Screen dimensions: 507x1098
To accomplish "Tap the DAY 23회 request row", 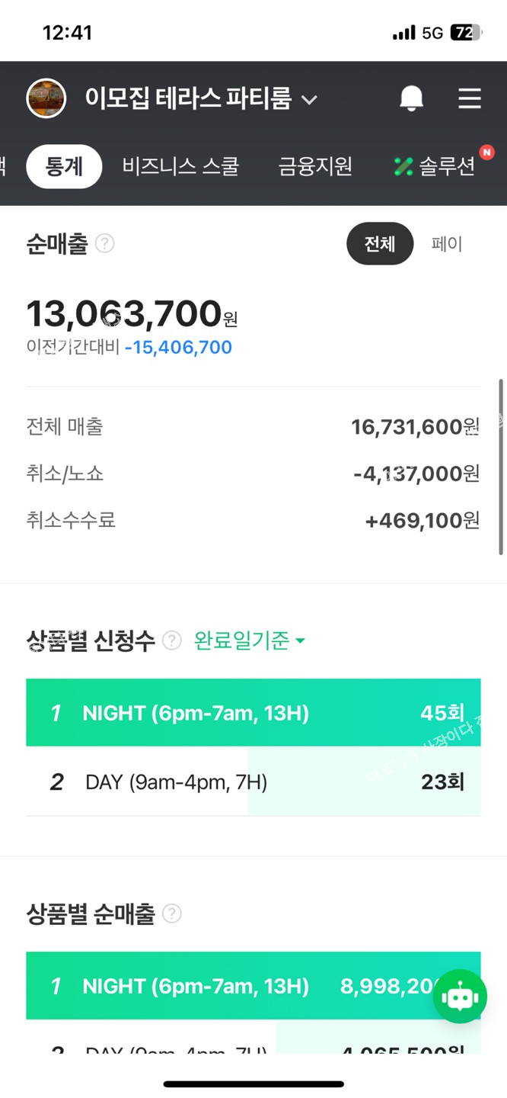I will [x=253, y=782].
